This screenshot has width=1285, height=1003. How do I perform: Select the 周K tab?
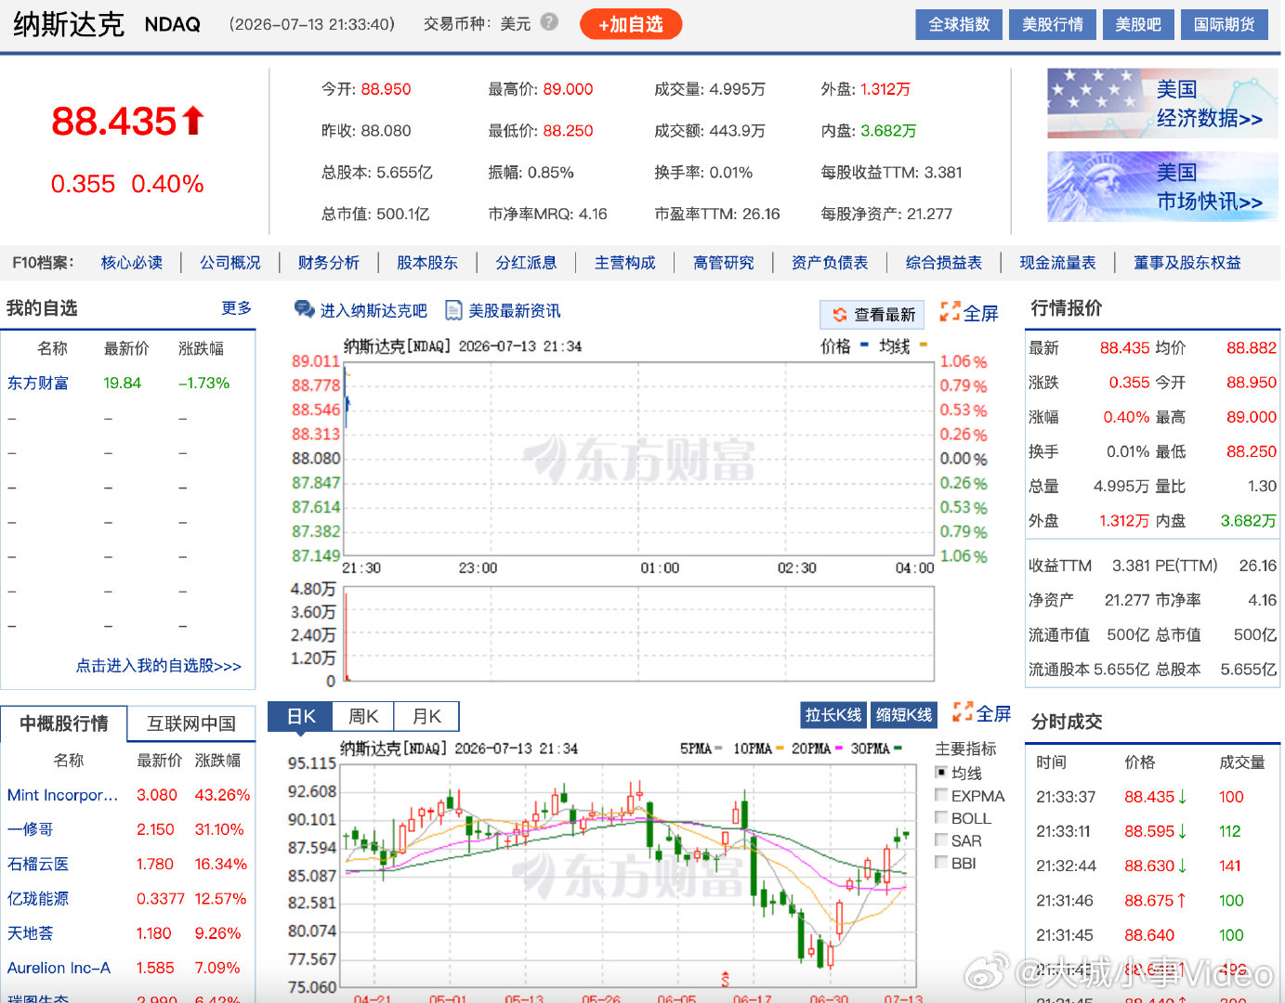point(363,716)
